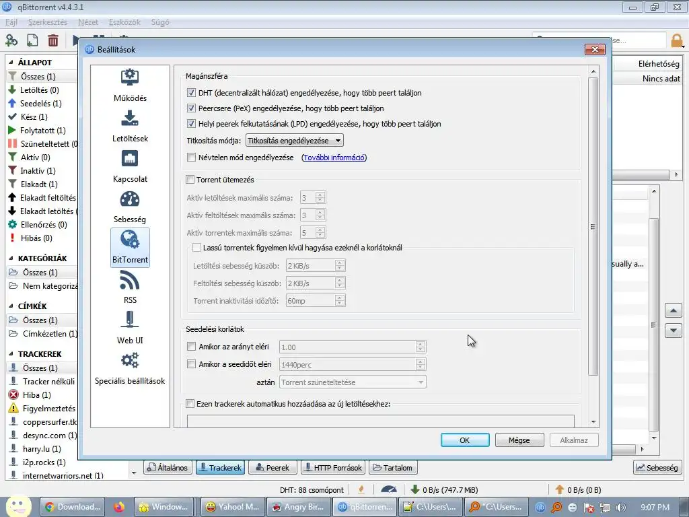Click the qBittorrent tray icon
The image size is (689, 517).
point(540,508)
